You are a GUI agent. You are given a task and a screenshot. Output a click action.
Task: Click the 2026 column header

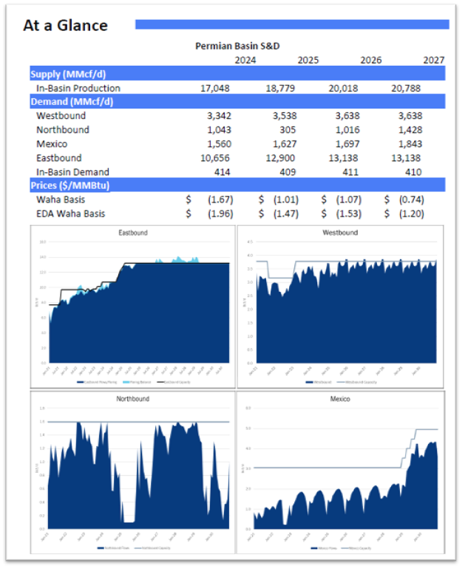click(x=370, y=60)
